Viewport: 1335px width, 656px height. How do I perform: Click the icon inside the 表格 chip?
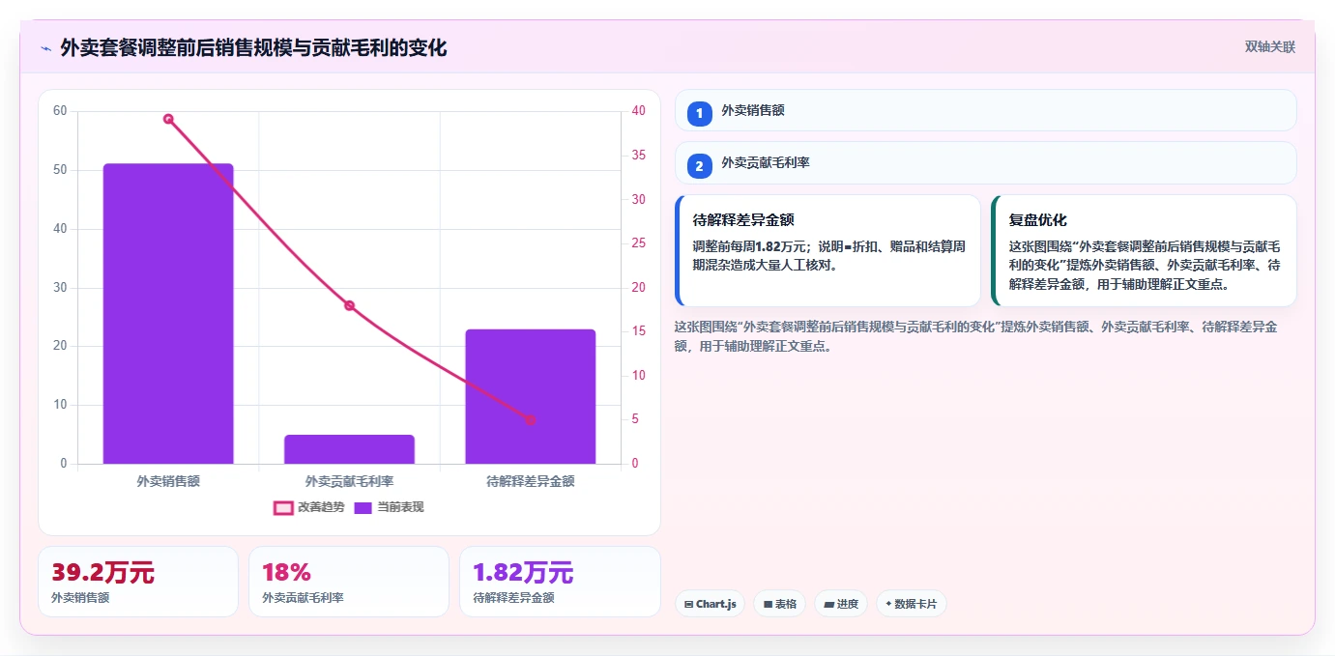coord(768,605)
